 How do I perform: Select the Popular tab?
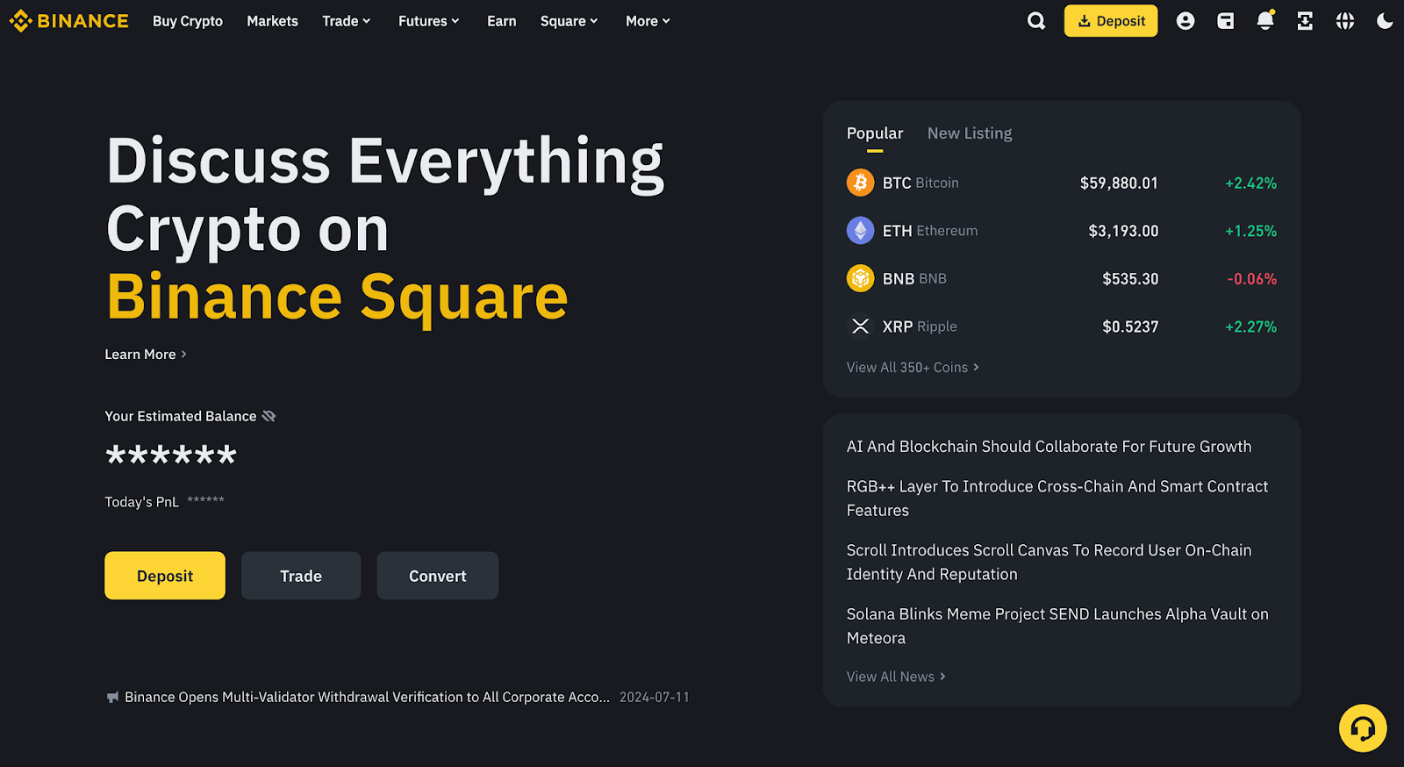point(875,133)
